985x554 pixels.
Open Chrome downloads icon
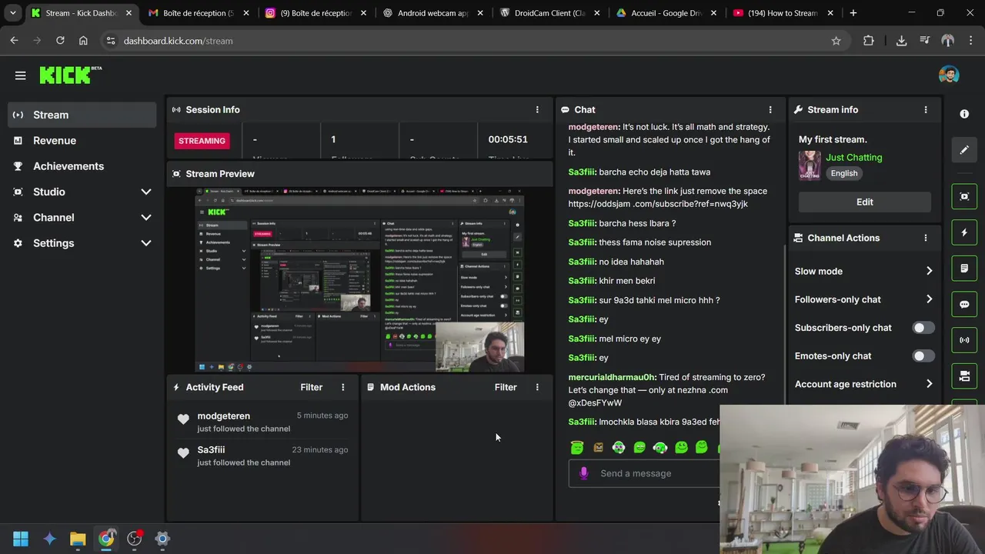901,41
